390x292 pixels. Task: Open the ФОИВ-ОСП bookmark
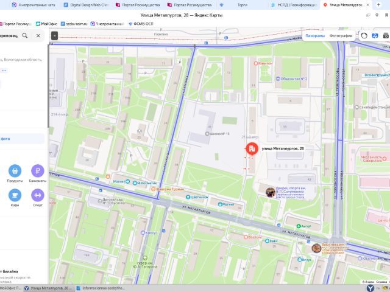(141, 24)
